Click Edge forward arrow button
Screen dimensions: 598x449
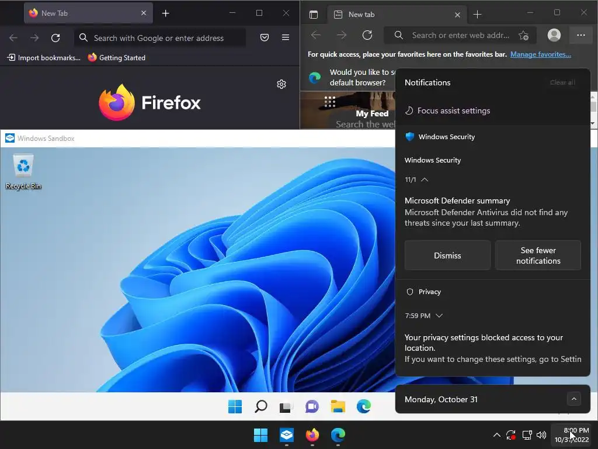point(342,35)
